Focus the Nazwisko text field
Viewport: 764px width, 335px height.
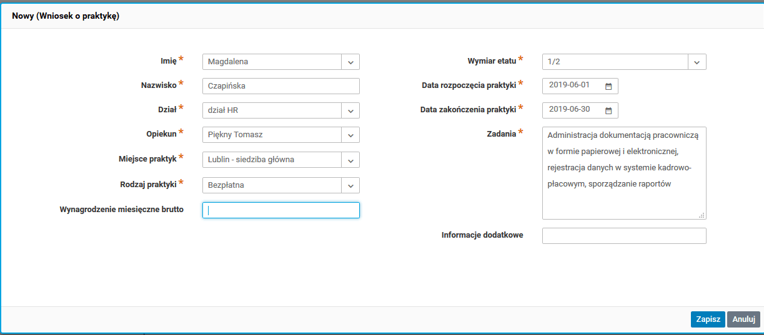coord(281,86)
